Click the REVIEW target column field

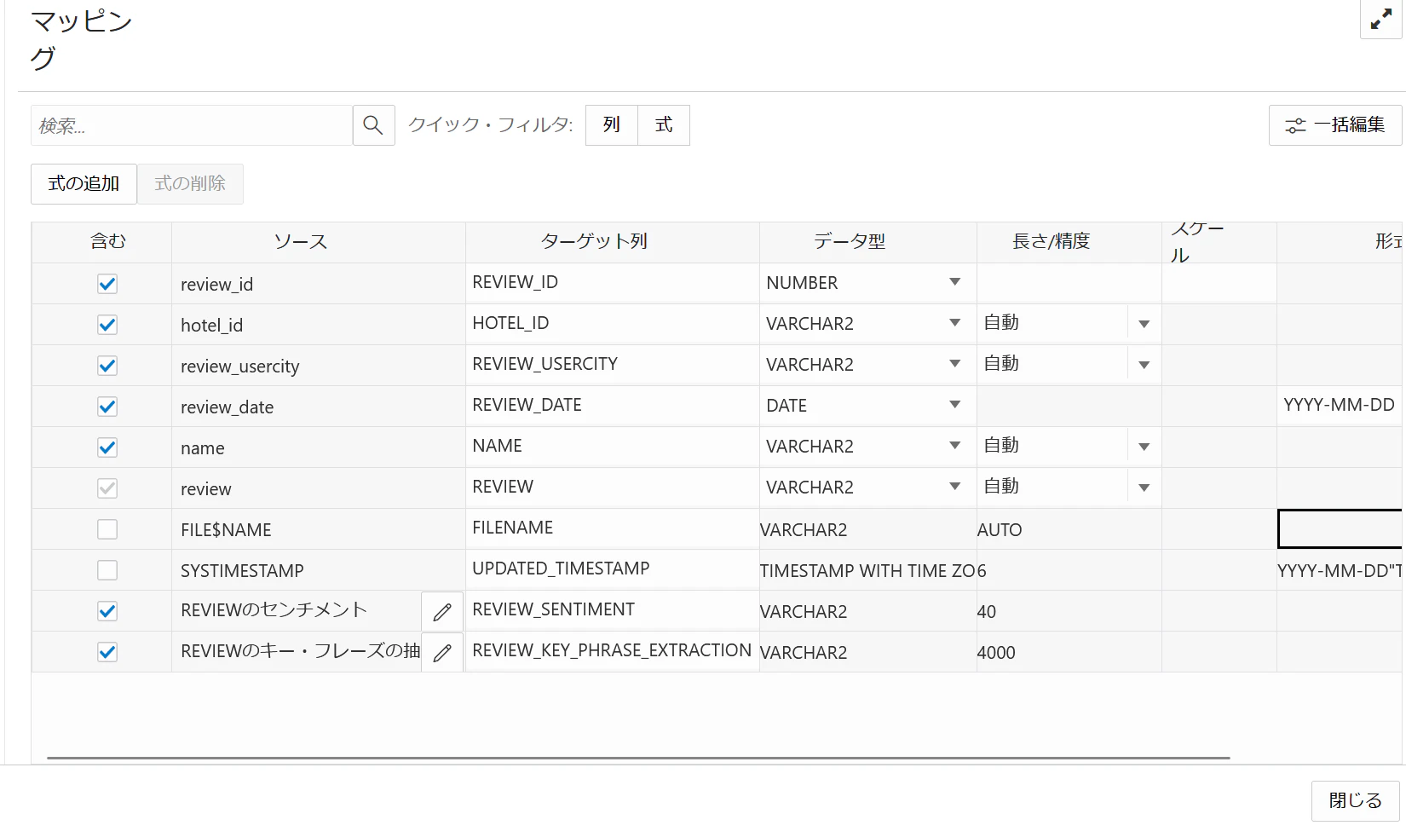tap(612, 487)
